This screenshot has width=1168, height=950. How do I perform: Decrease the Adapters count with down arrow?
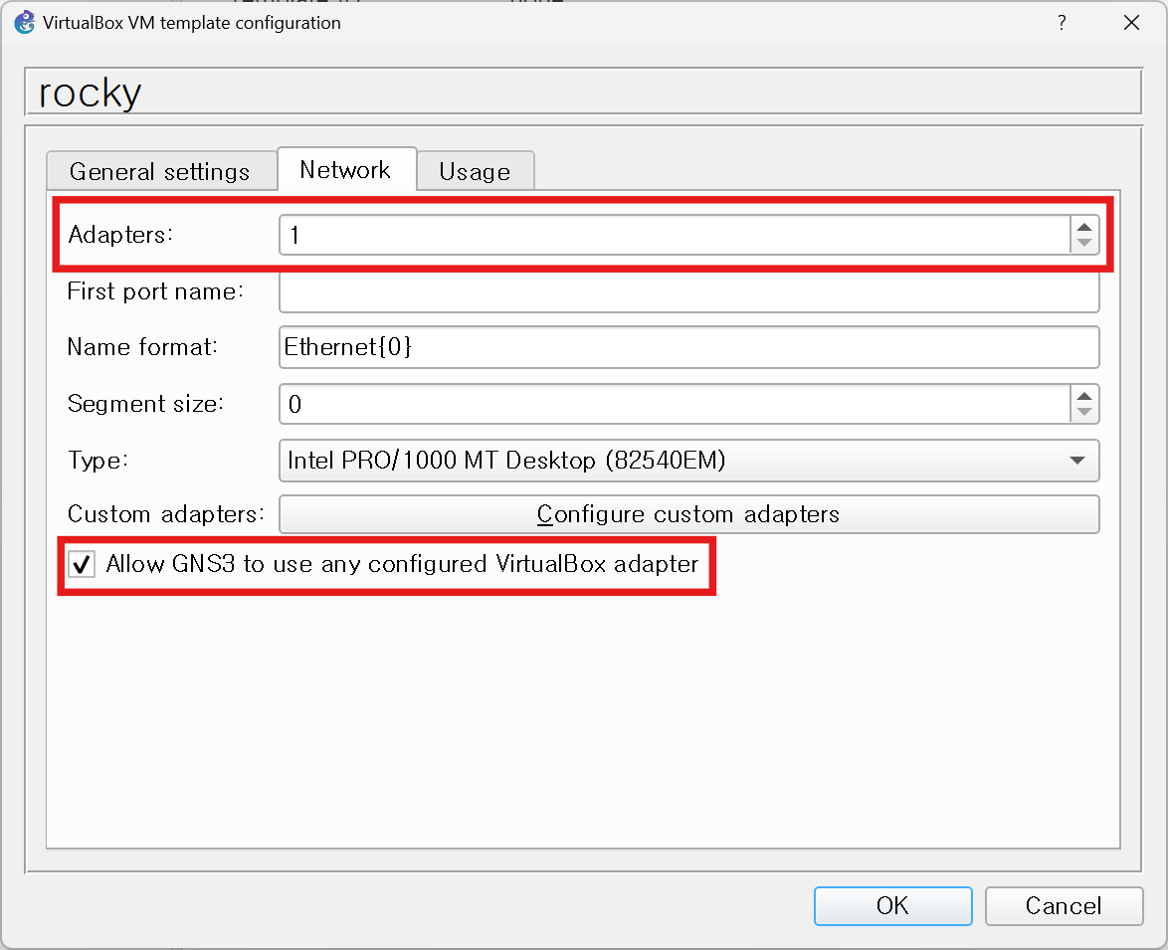point(1084,244)
